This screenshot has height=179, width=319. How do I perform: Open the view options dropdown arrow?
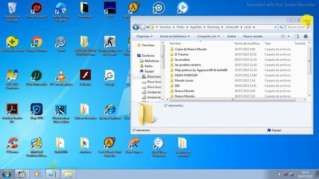click(288, 36)
